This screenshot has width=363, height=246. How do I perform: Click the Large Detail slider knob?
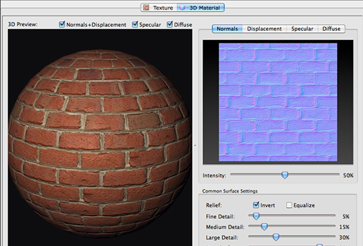[x=276, y=237]
